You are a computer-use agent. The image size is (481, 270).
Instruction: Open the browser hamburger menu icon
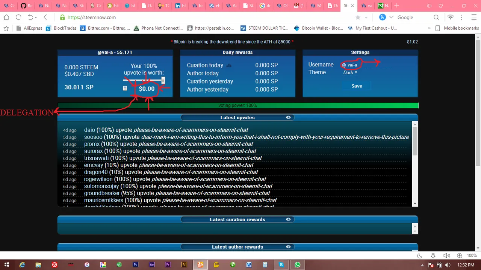click(474, 17)
